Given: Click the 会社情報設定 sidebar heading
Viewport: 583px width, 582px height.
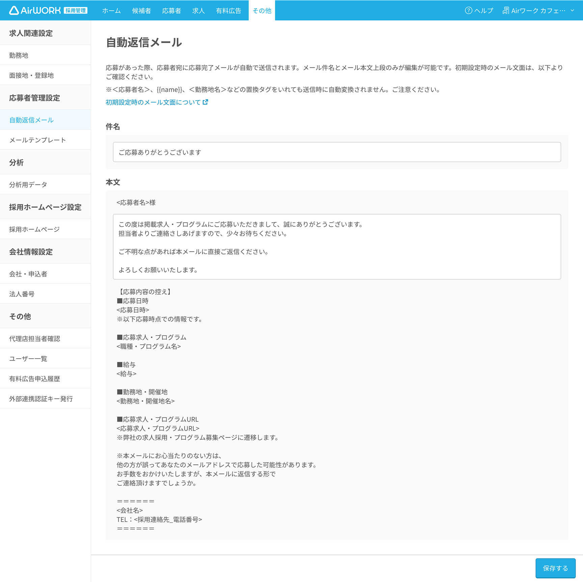Looking at the screenshot, I should [x=31, y=252].
